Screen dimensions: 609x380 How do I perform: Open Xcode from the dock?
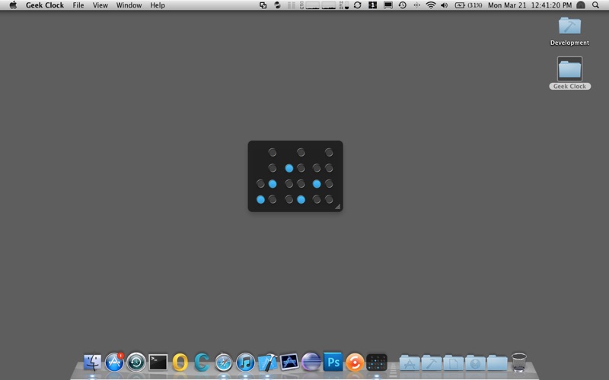[268, 363]
